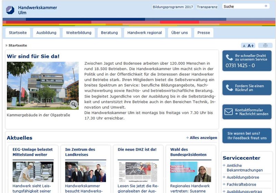Click teaser text Handwerk sieht Leistungsfähigkeit
The height and width of the screenshot is (193, 276).
pos(32,188)
